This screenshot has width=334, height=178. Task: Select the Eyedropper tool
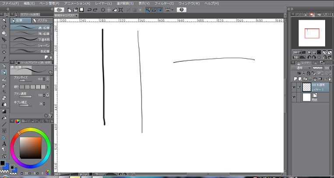(4, 59)
